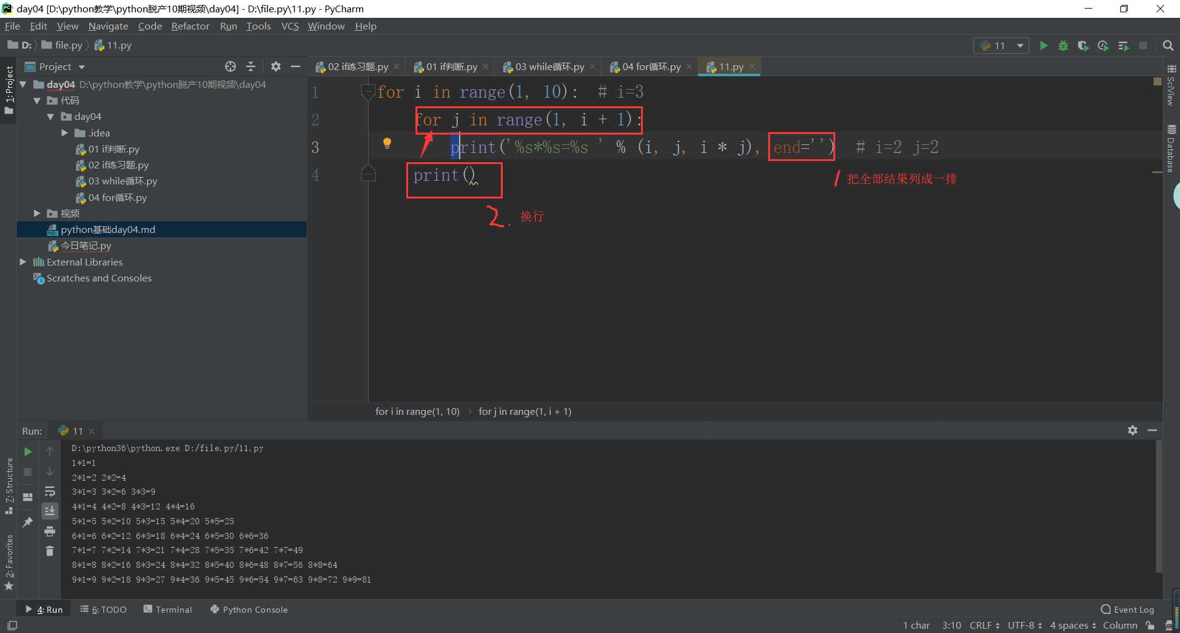The width and height of the screenshot is (1180, 633).
Task: Close the 11.py editor tab
Action: (752, 66)
